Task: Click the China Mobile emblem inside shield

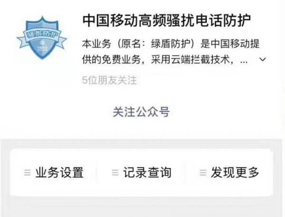Action: (x=42, y=46)
